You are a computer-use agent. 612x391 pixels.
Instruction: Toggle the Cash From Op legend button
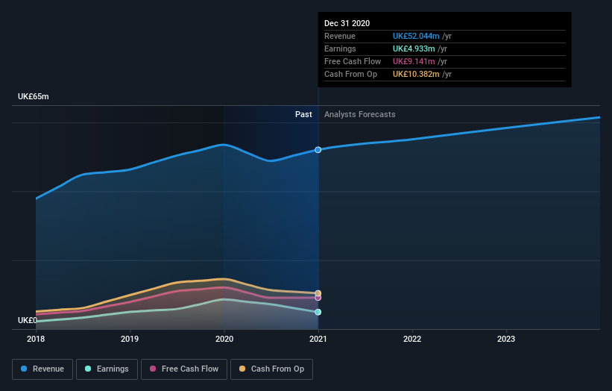pyautogui.click(x=271, y=369)
